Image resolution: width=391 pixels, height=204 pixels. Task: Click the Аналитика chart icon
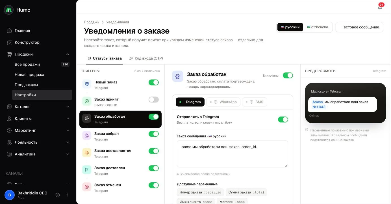coord(9,154)
